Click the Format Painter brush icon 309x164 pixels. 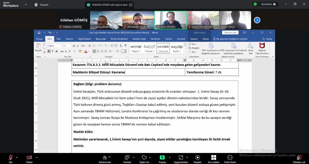point(44,52)
